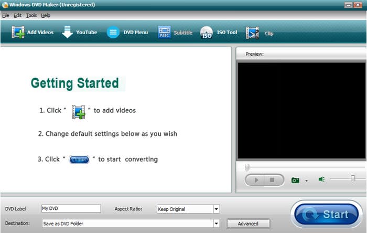The width and height of the screenshot is (367, 233).
Task: Open the Help menu
Action: 46,16
